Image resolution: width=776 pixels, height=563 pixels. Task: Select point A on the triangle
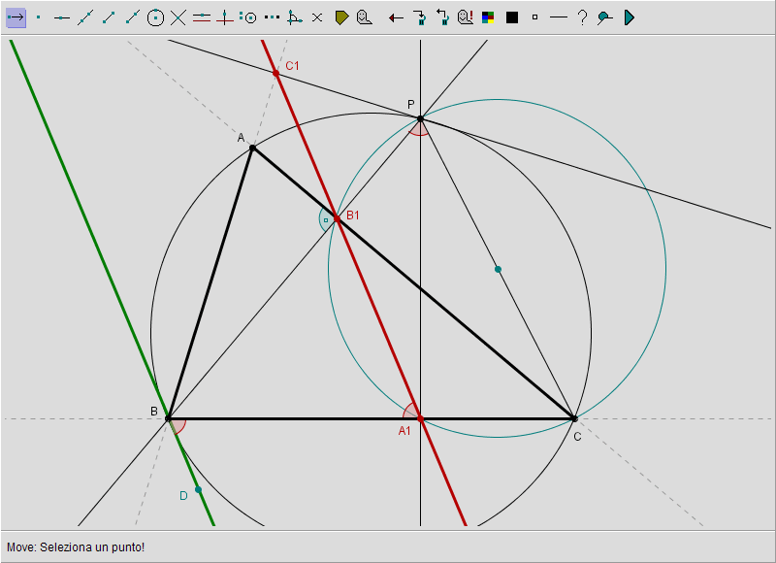(252, 149)
